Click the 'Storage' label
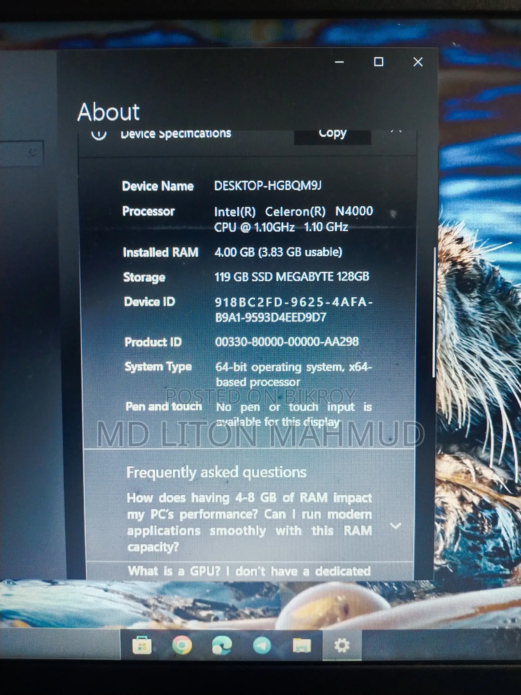521x695 pixels. pyautogui.click(x=144, y=277)
